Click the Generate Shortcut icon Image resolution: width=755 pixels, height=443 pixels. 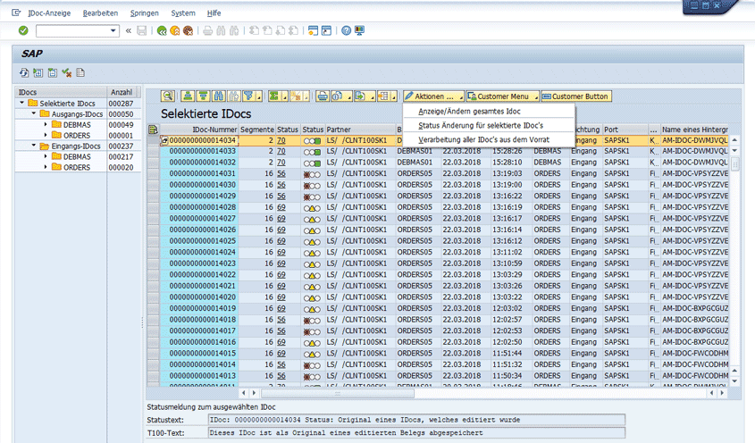click(326, 31)
